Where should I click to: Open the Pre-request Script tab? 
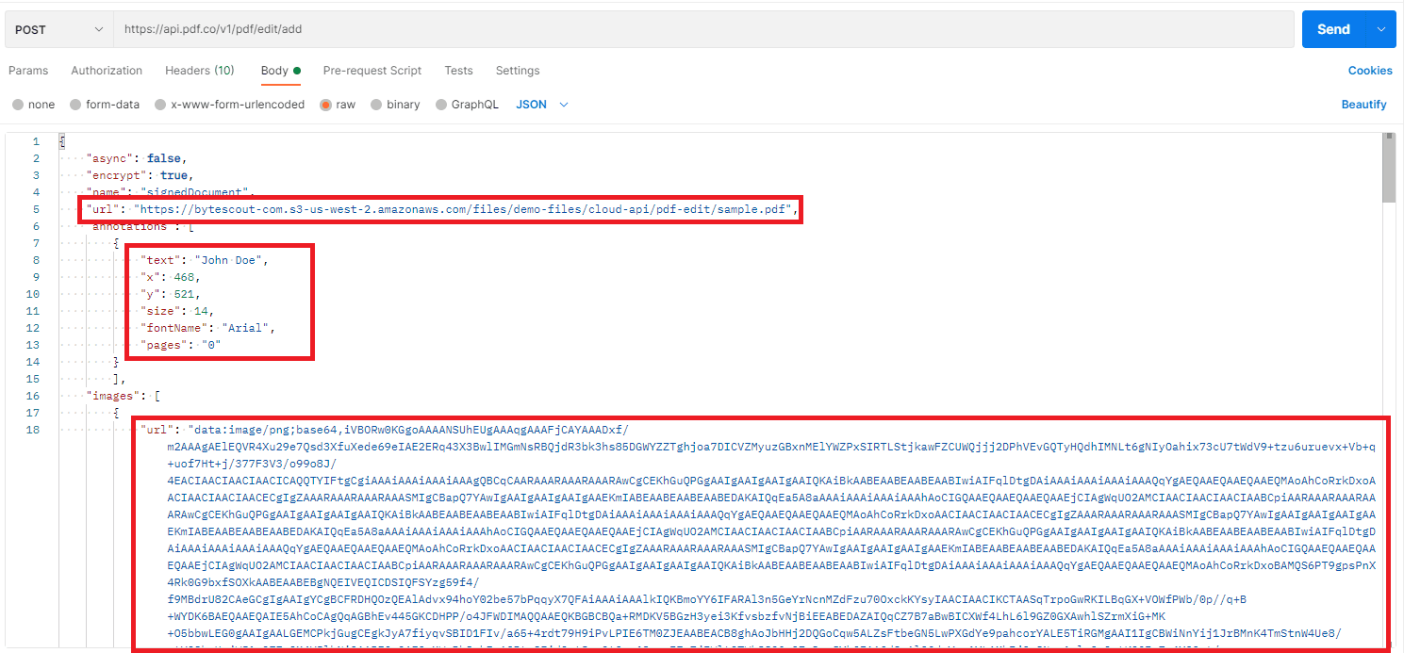[x=372, y=71]
